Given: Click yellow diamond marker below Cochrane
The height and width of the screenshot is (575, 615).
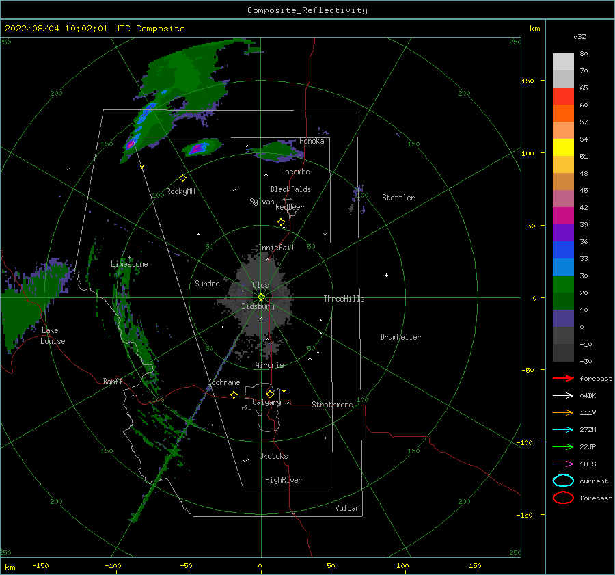Looking at the screenshot, I should coord(234,395).
